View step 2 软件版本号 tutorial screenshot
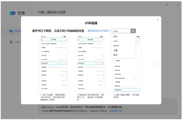 tap(90, 64)
